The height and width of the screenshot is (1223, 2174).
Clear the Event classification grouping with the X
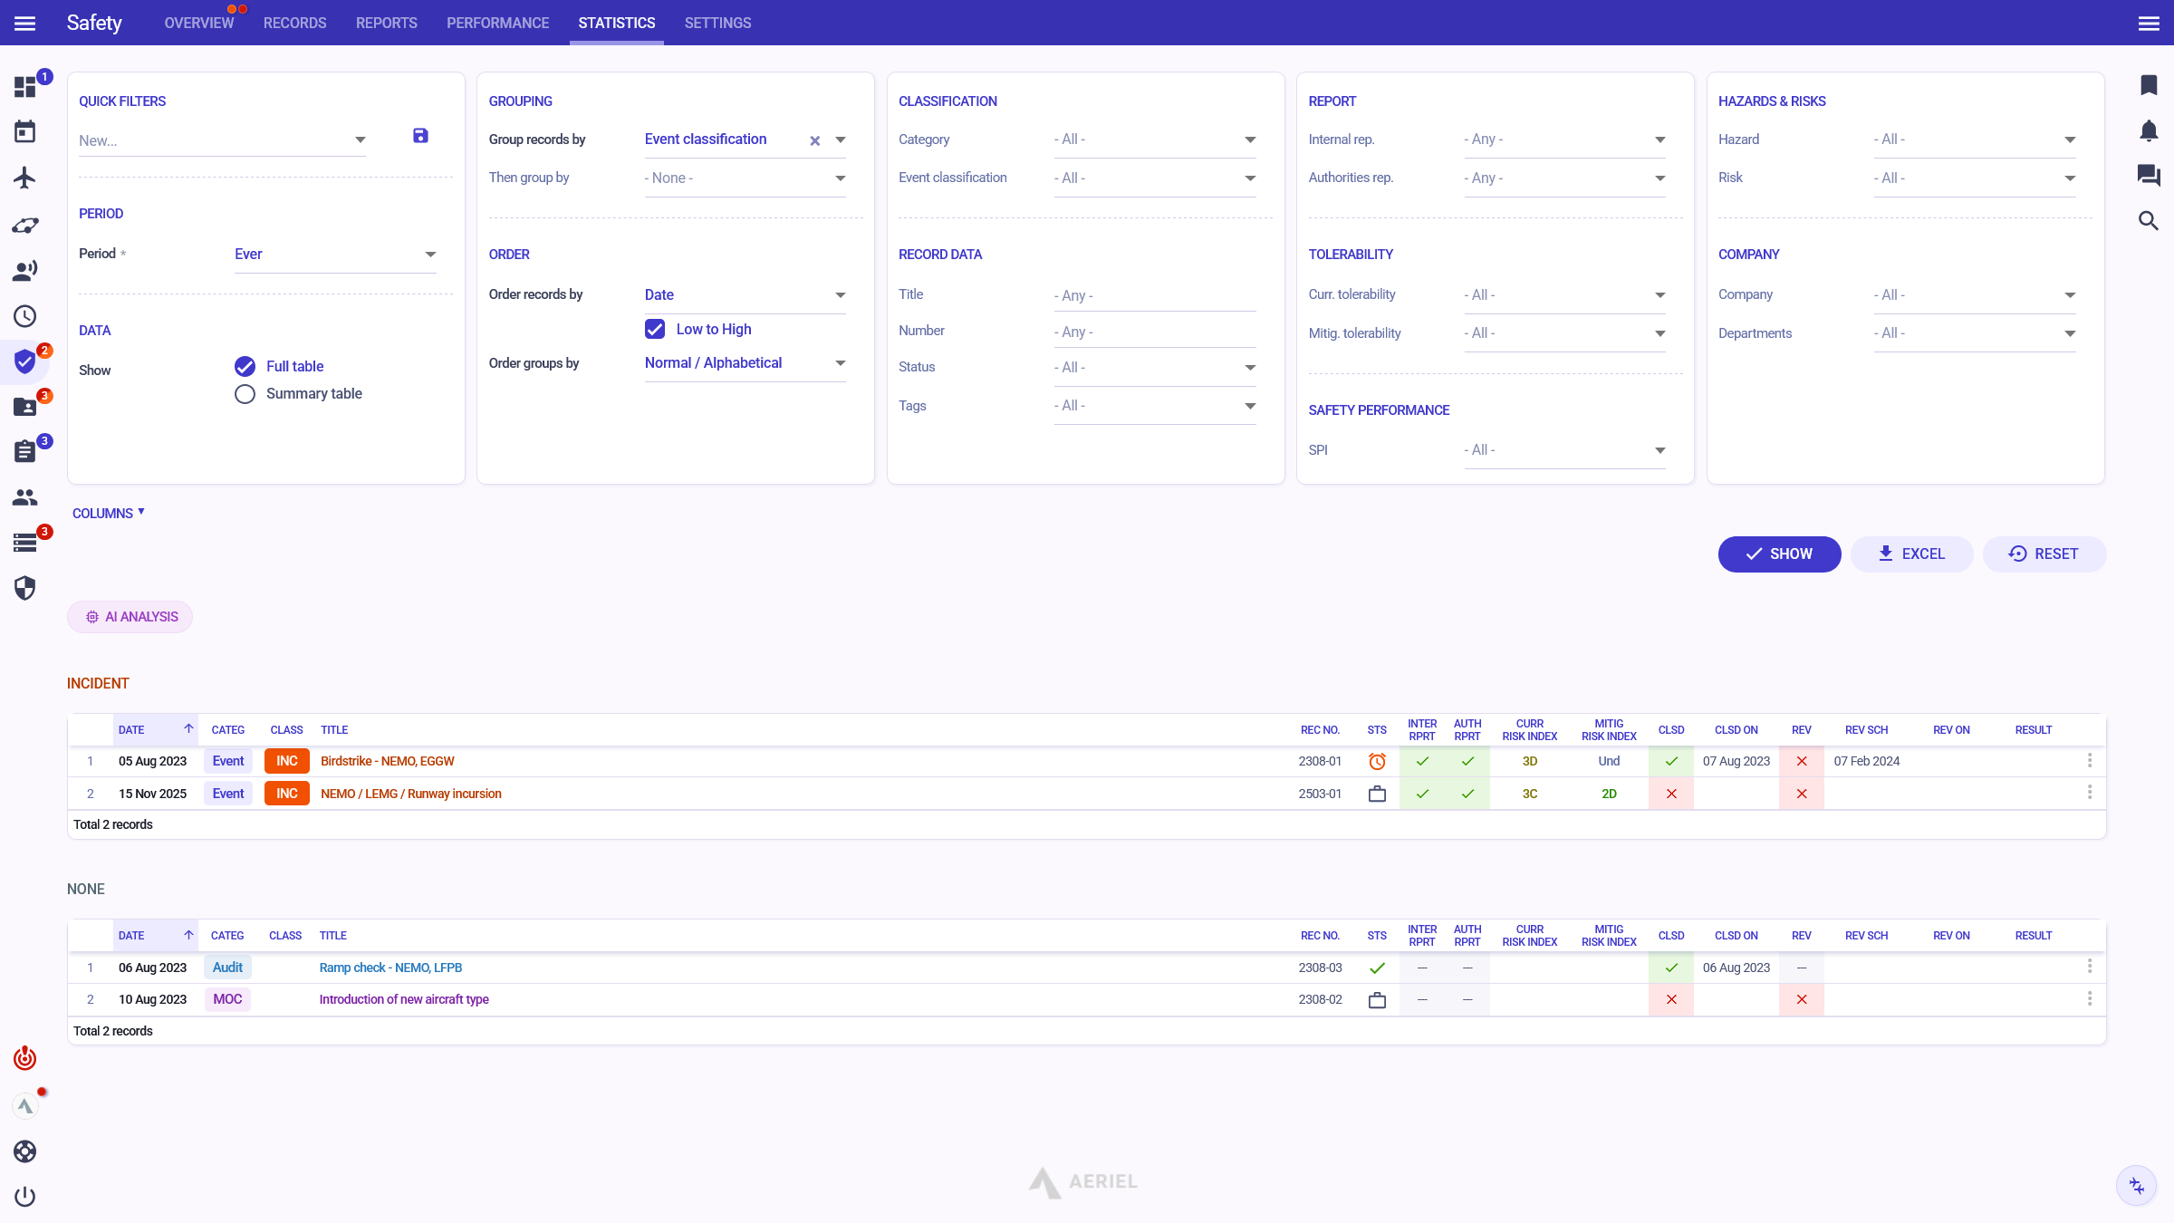coord(814,140)
